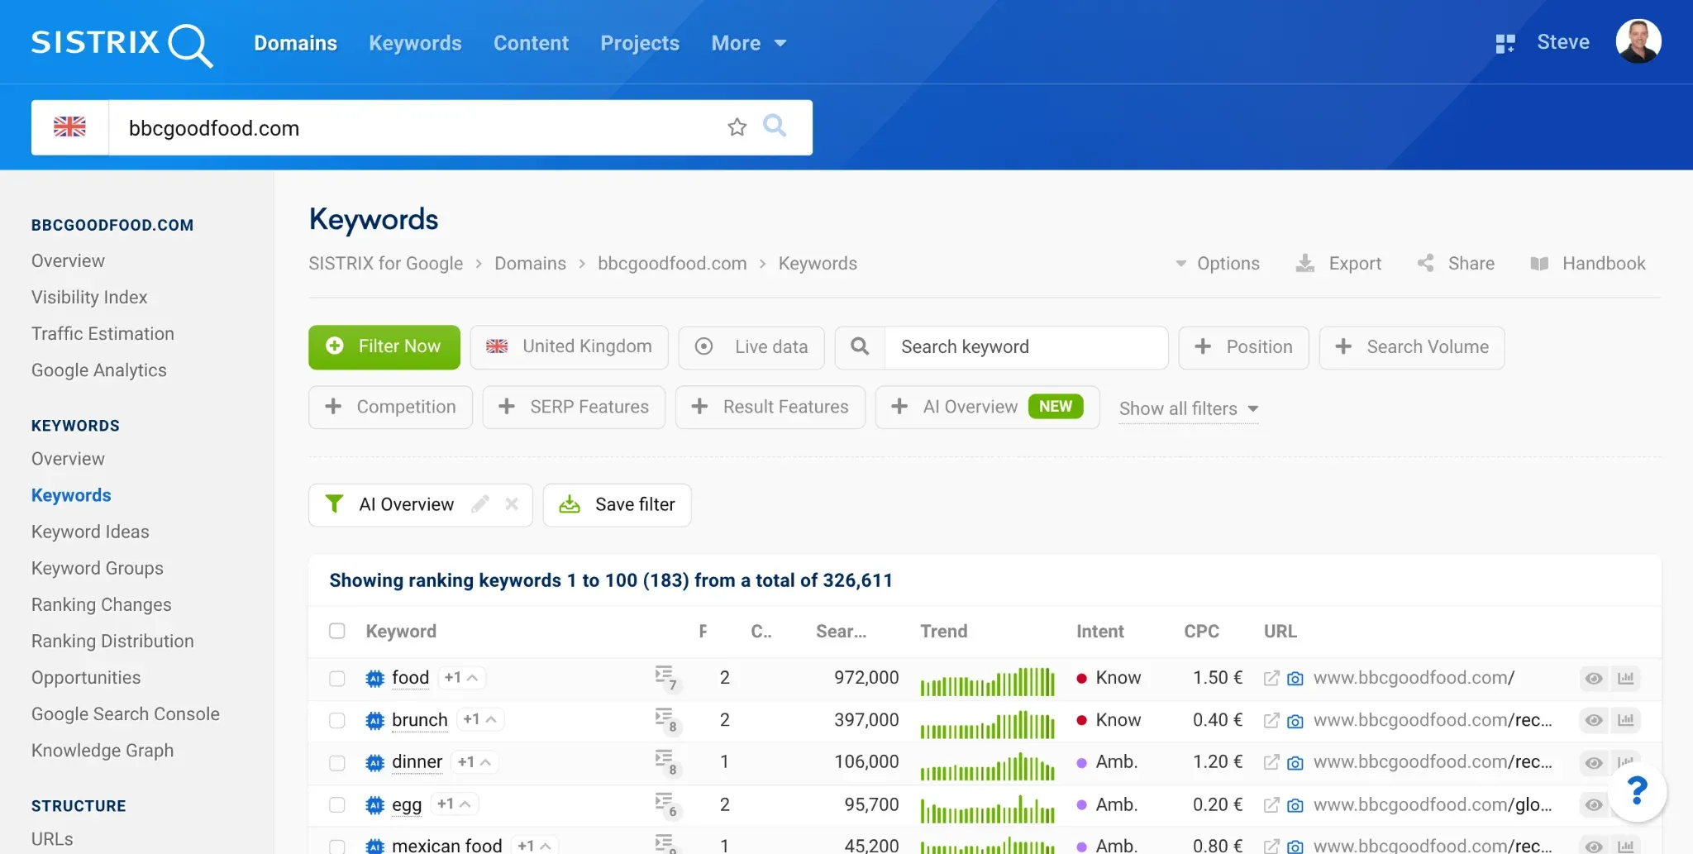Open the More dropdown in top navigation
Screen dimensions: 1693x854
point(749,43)
